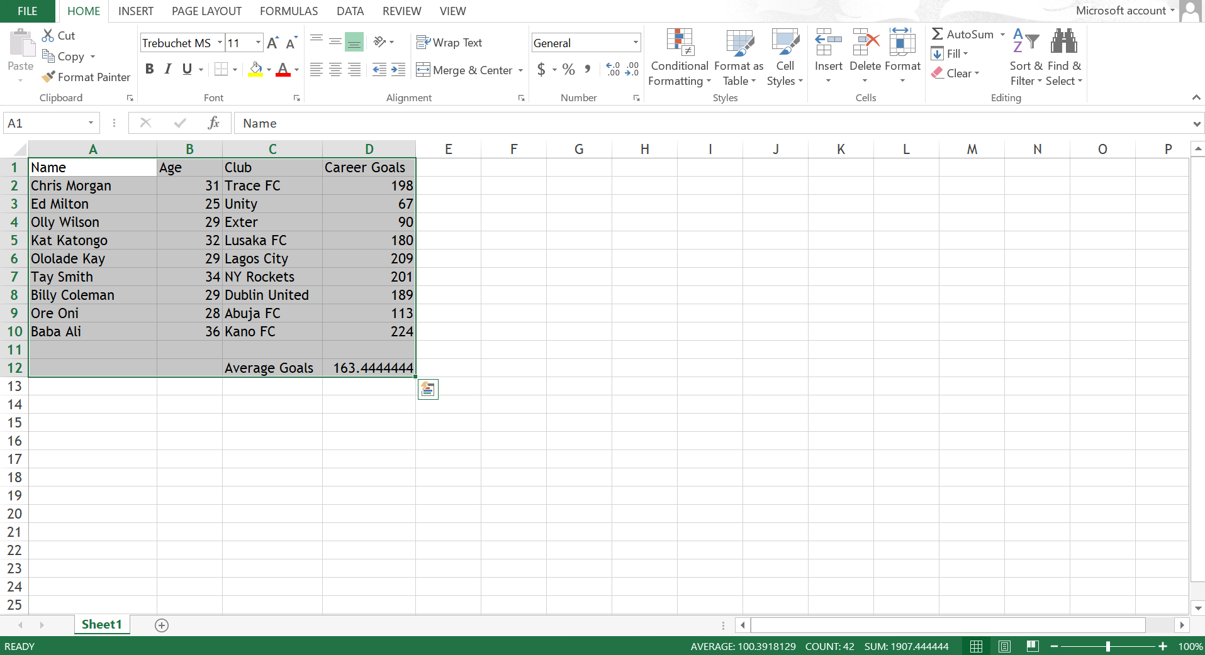Toggle align text left

(317, 70)
